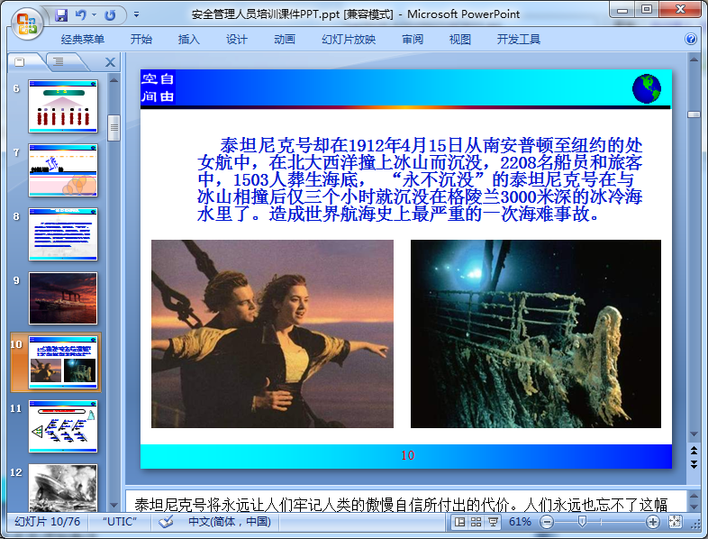Click the 61% zoom level
The width and height of the screenshot is (708, 539).
coord(520,522)
